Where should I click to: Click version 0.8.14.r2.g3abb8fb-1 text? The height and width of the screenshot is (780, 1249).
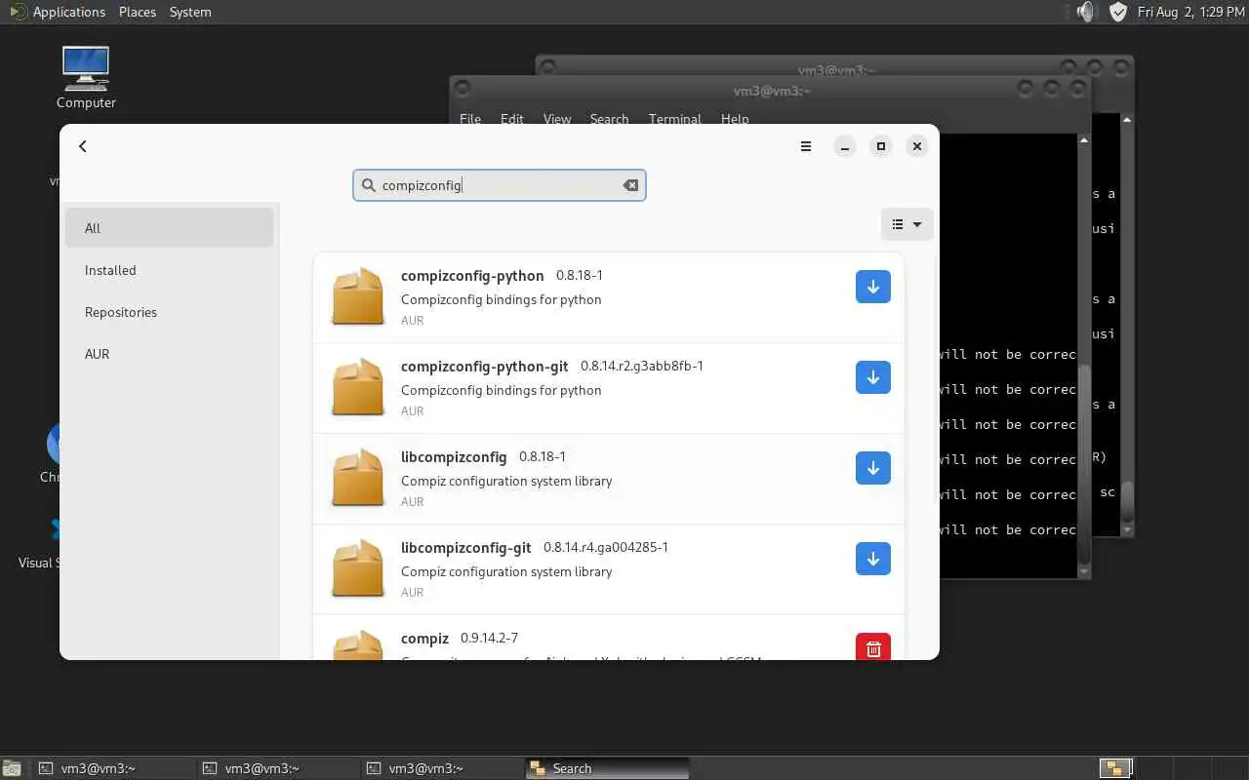pos(642,367)
